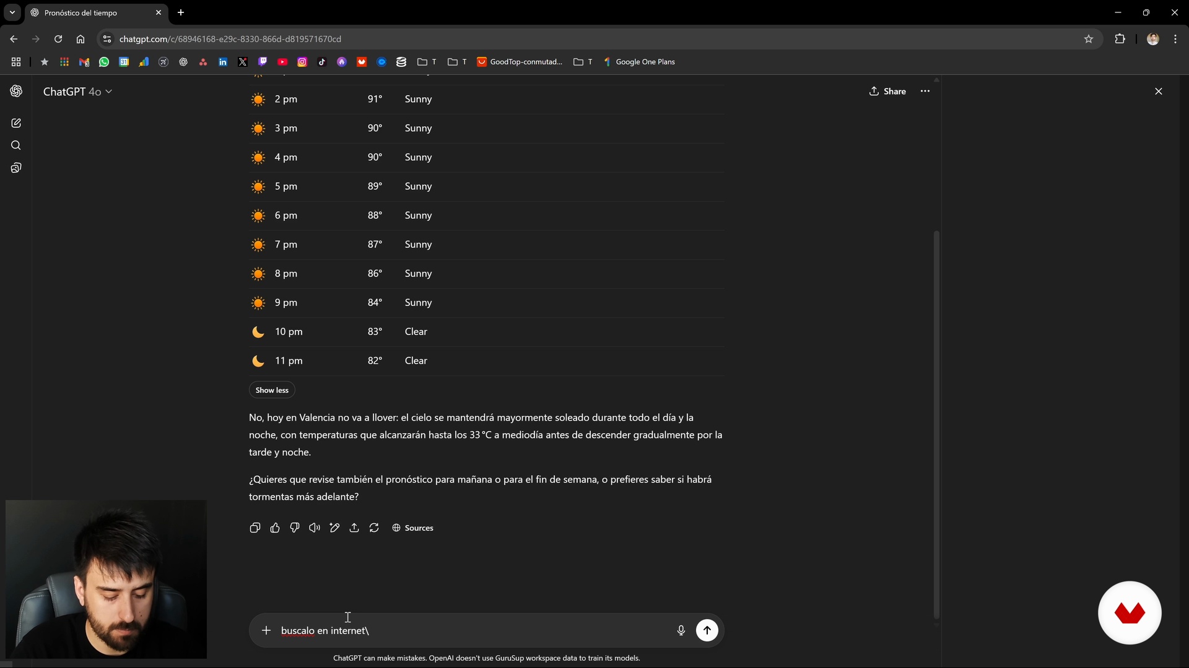Open the ChatGPT 4o model selector dropdown

[77, 92]
